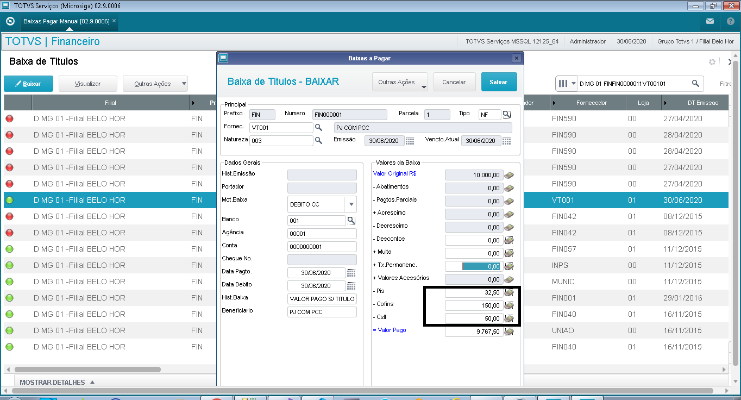Click the money icon beside the Cofins value
This screenshot has height=400, width=741.
(508, 305)
